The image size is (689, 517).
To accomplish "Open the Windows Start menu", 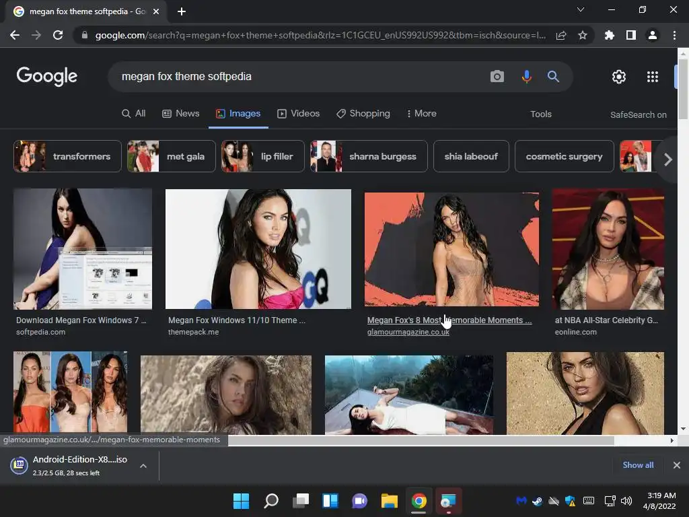I will 242,501.
